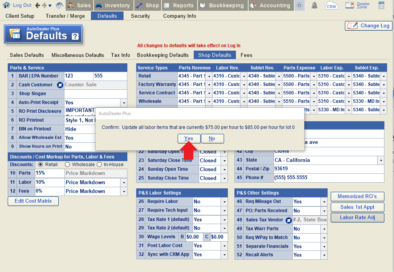Image resolution: width=394 pixels, height=272 pixels.
Task: Click the Defaults help question mark icon
Action: 75,37
